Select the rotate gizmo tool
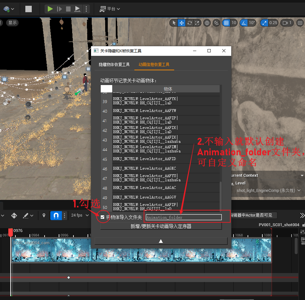Image resolution: width=305 pixels, height=300 pixels. tap(190, 23)
